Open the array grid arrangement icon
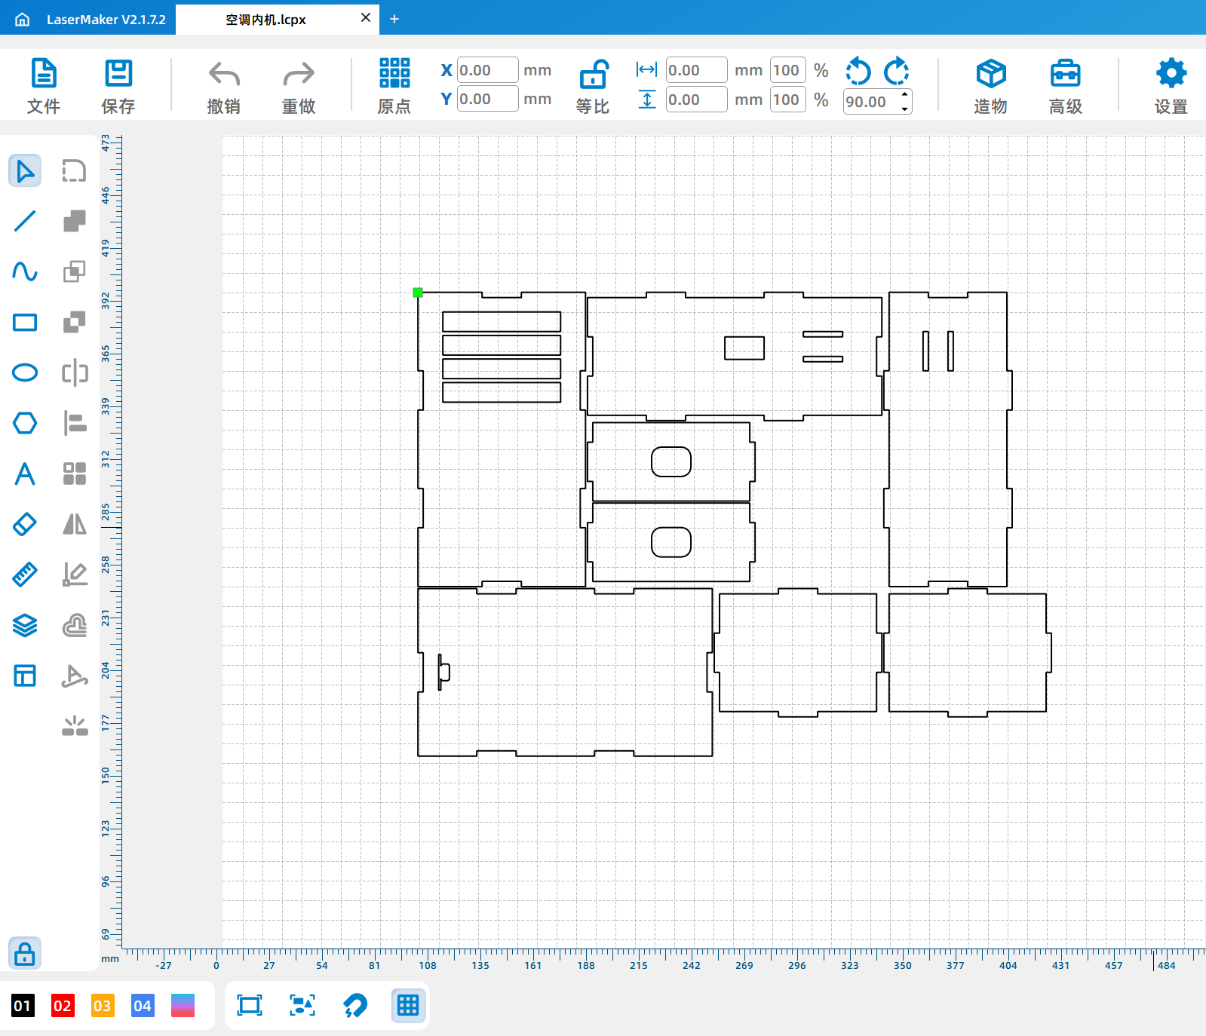Image resolution: width=1206 pixels, height=1036 pixels. click(75, 474)
